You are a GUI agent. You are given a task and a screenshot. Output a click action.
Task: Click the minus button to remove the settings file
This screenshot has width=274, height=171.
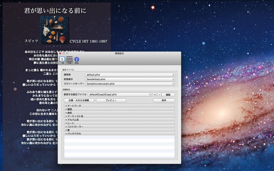click(159, 95)
